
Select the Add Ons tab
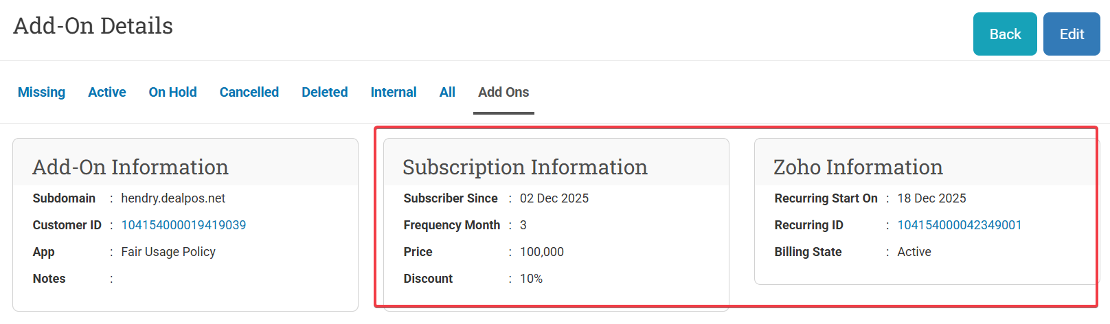point(503,92)
